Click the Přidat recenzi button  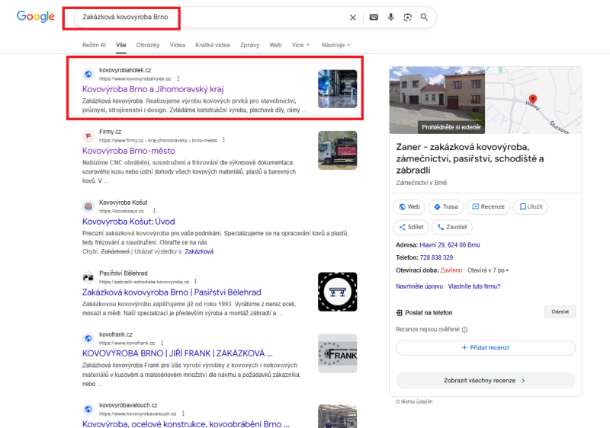point(485,347)
